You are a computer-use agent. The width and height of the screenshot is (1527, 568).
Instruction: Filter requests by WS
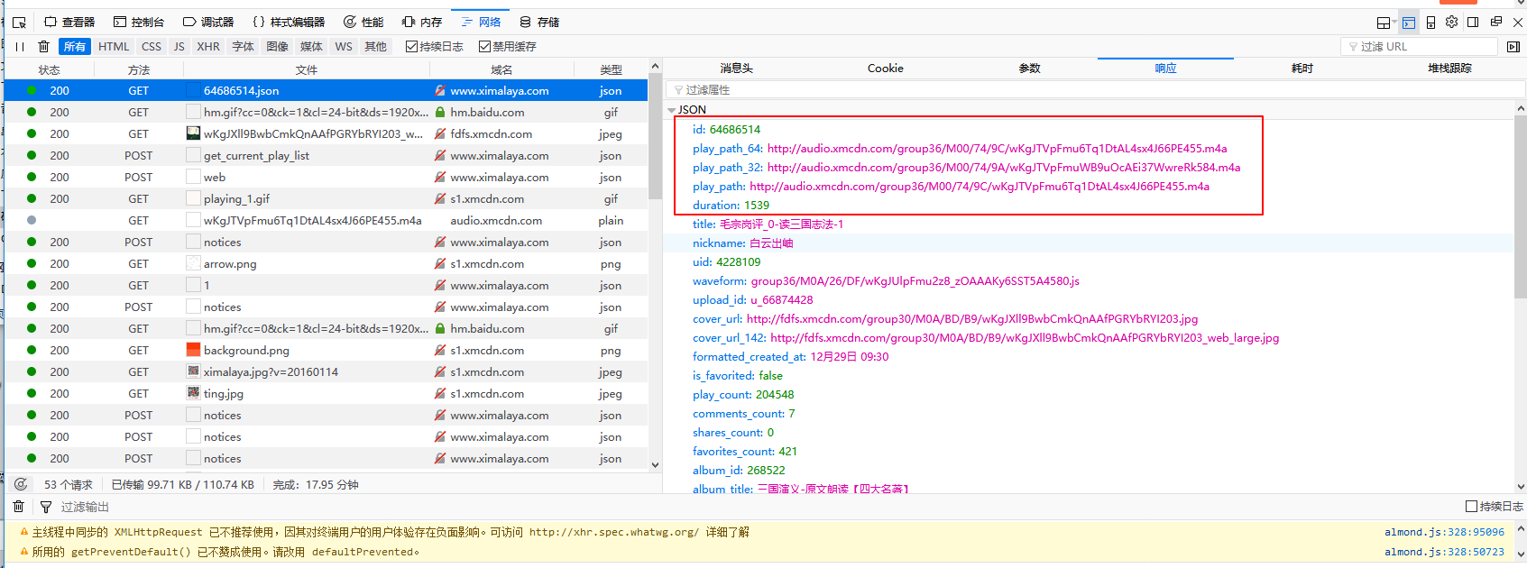click(344, 47)
